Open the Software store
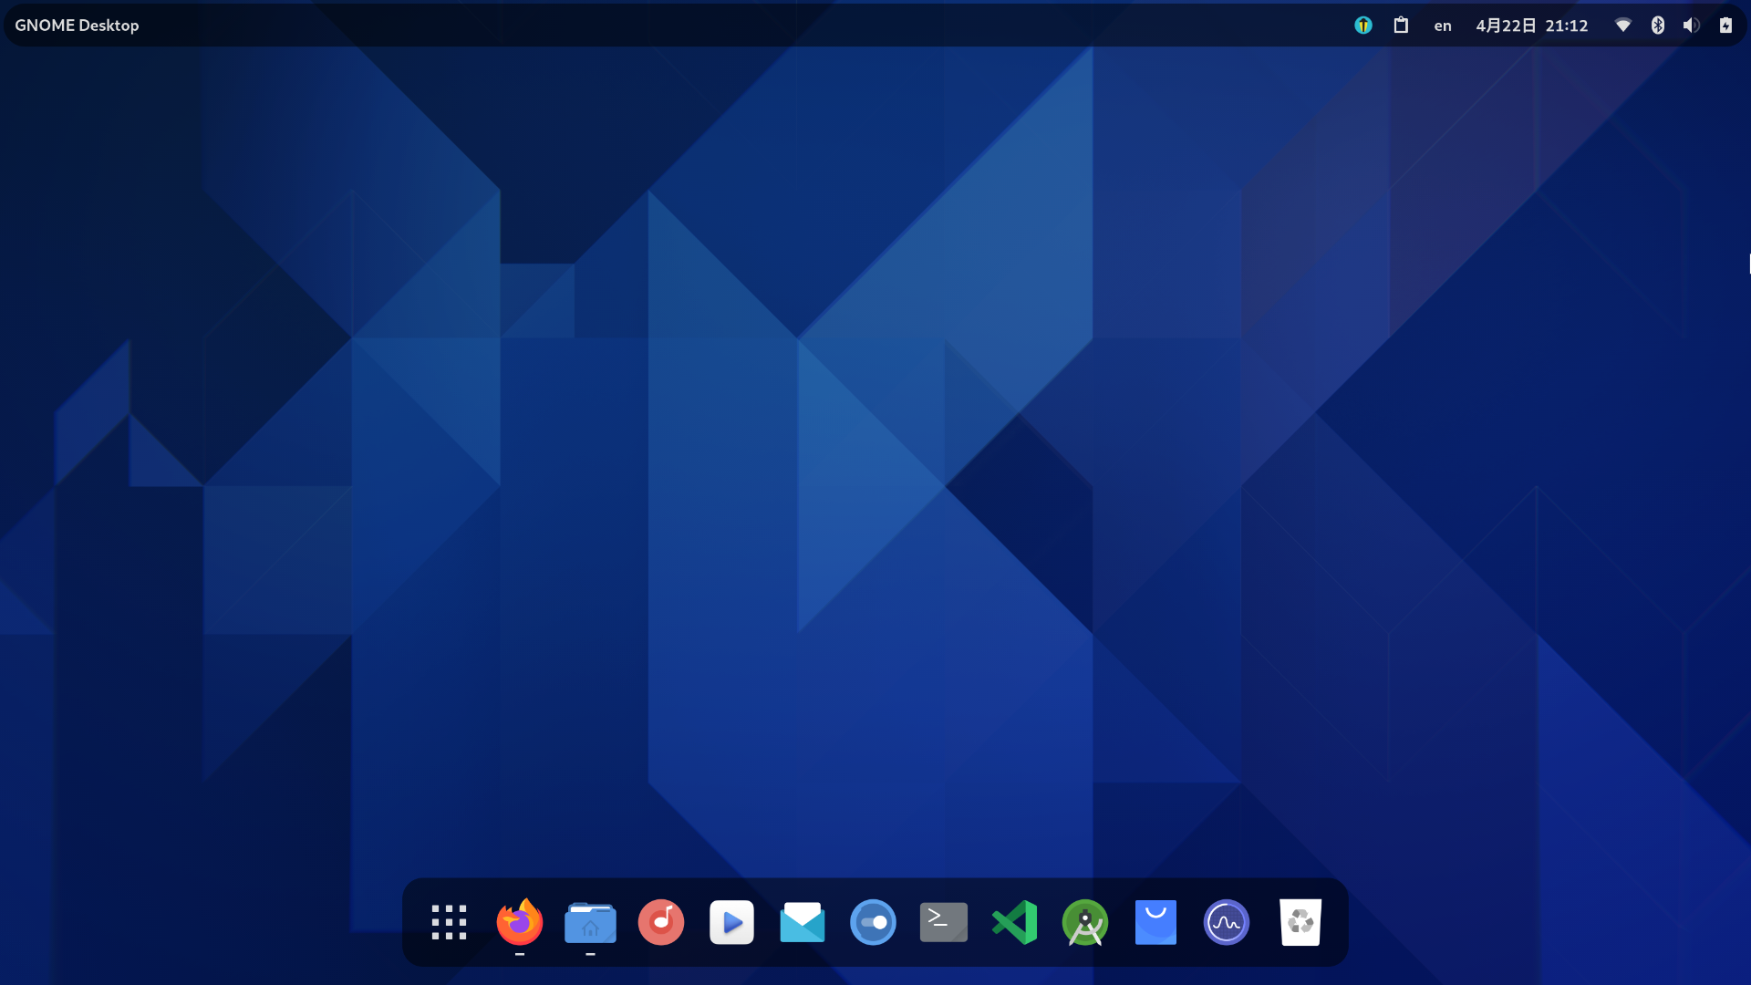This screenshot has width=1751, height=985. coord(1155,922)
